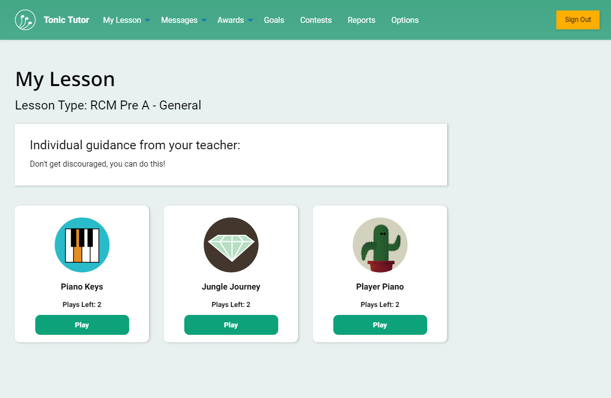Select the My Lesson menu label
The height and width of the screenshot is (398, 611).
point(122,20)
